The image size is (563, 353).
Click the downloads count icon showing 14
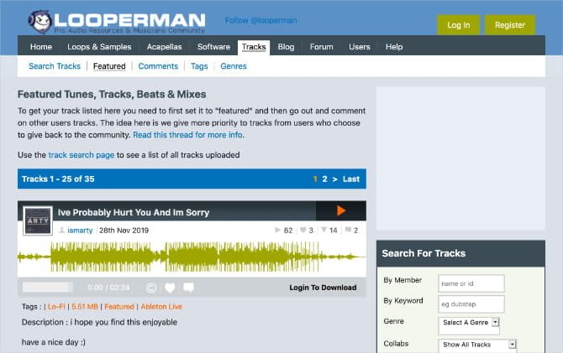[x=324, y=230]
